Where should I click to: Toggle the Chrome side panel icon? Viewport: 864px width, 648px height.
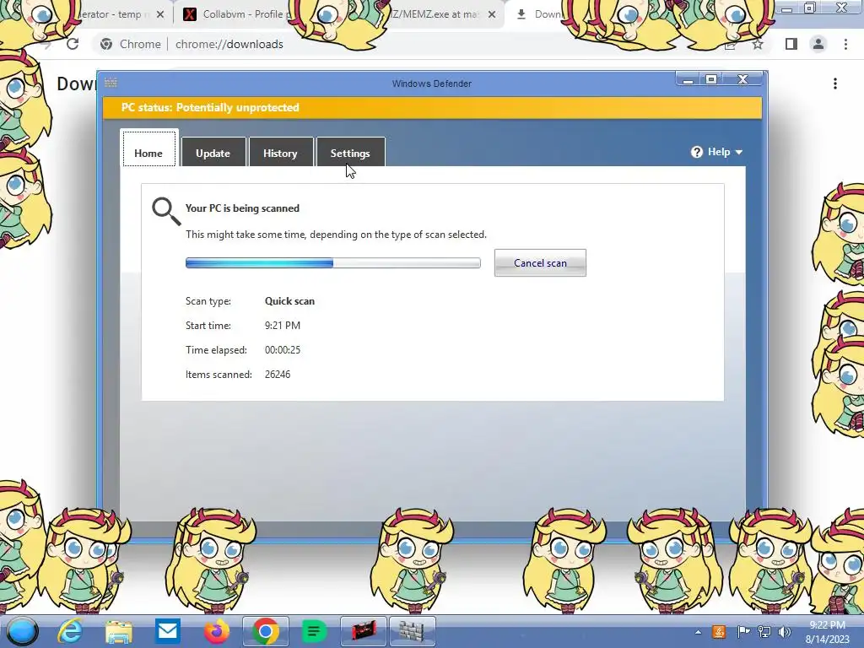pos(791,44)
